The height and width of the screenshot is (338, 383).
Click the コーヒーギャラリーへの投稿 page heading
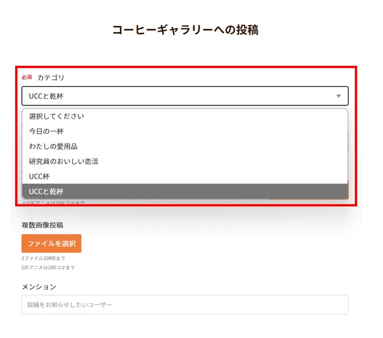click(x=186, y=30)
